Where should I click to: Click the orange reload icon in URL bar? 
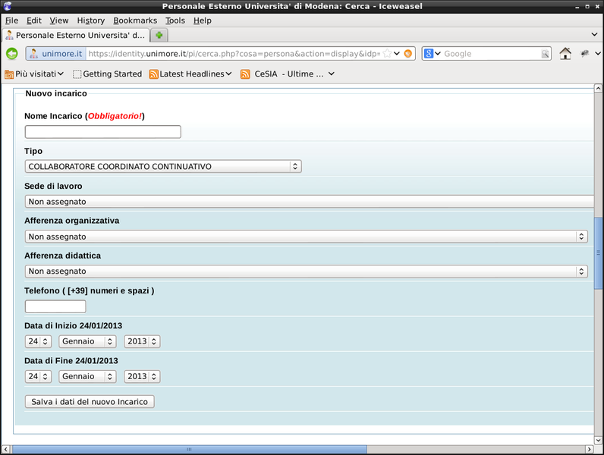coord(408,54)
